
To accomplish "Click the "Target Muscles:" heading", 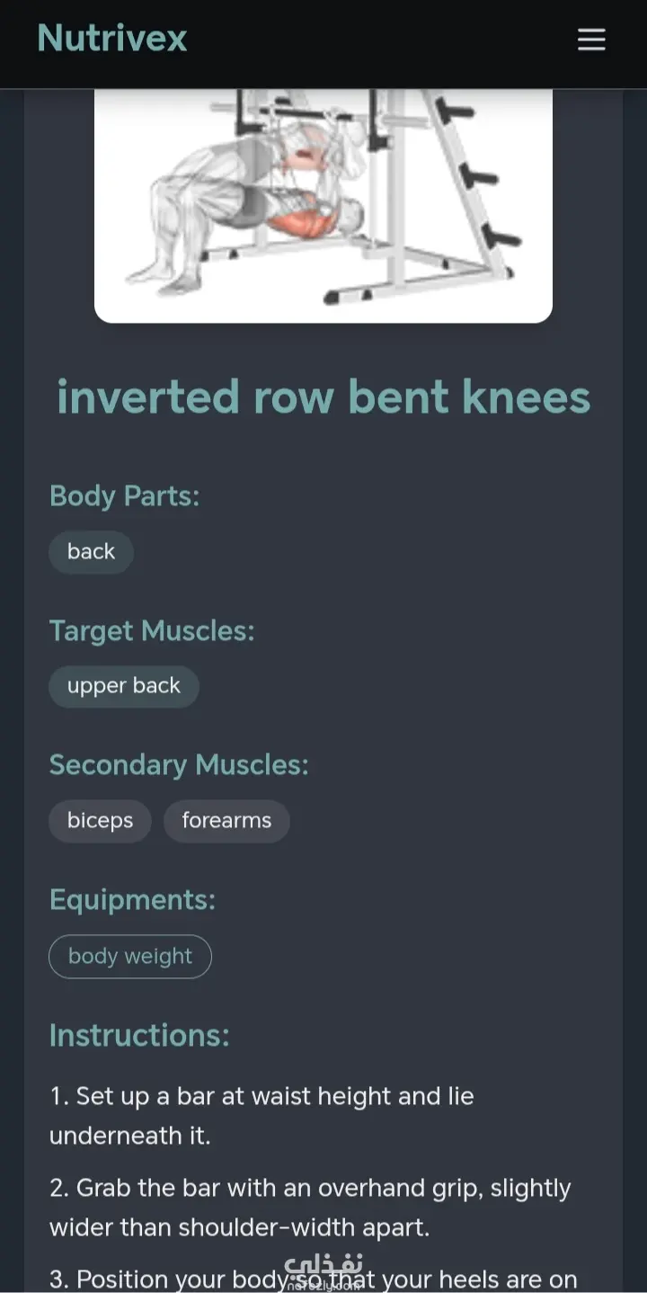I will tap(152, 630).
